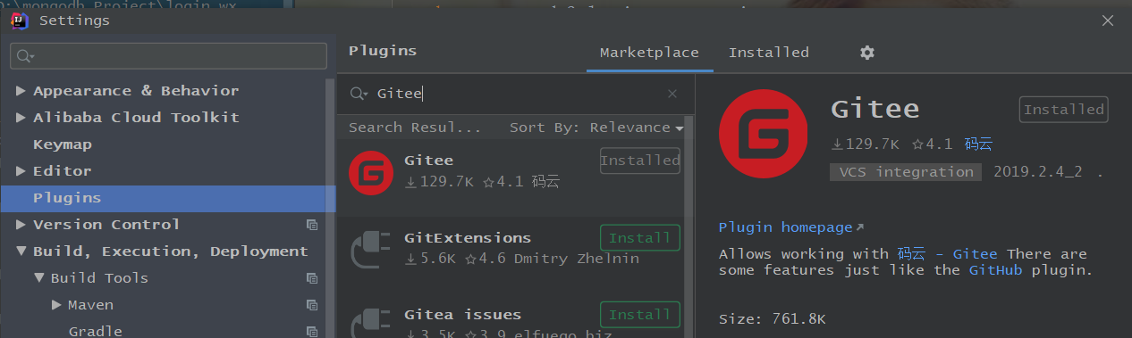Click the GitExtensions plug icon

tap(371, 251)
